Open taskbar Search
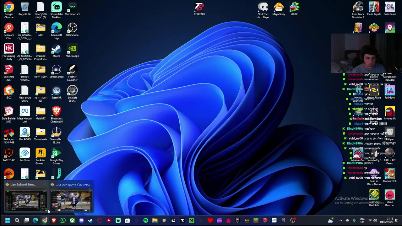This screenshot has height=226, width=402. [17, 220]
